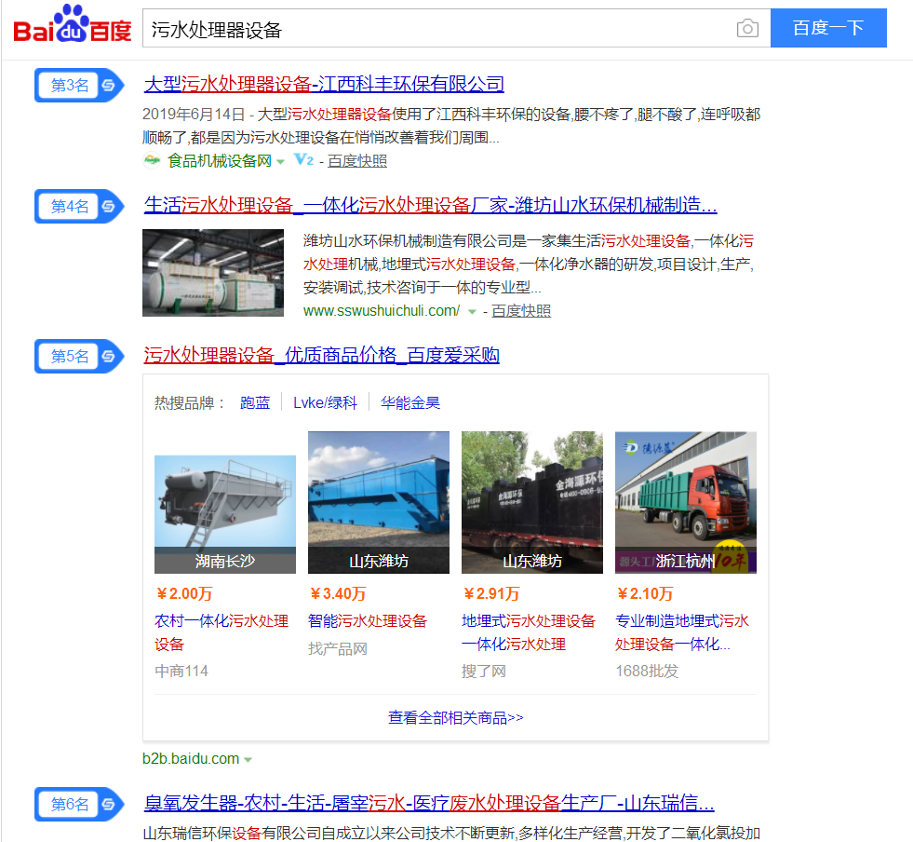Visit the www.sswushuichuli.com URL link
Viewport: 913px width, 842px height.
[x=382, y=311]
